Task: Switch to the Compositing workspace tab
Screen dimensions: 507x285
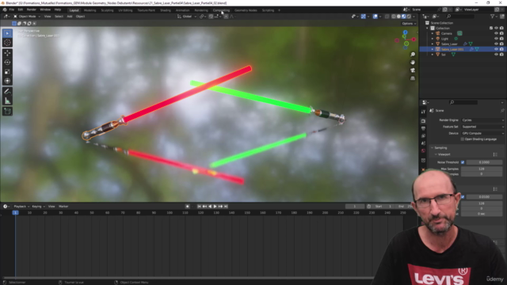Action: 221,10
